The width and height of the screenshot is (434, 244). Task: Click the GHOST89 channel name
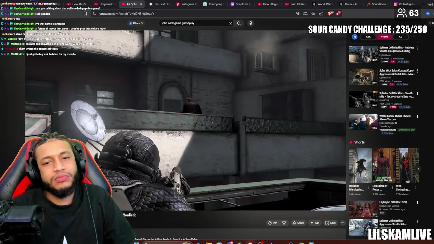[x=384, y=100]
